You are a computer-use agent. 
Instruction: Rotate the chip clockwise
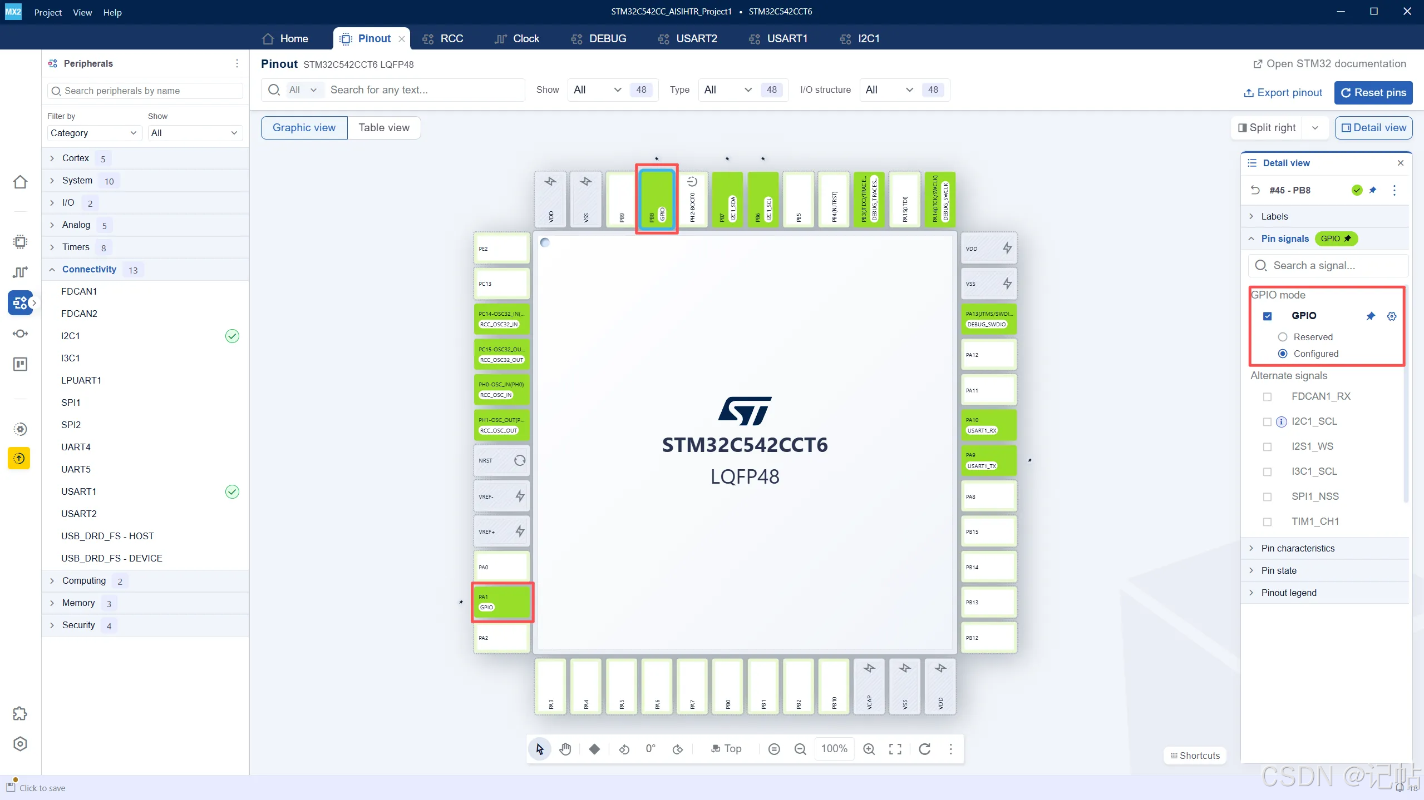677,749
